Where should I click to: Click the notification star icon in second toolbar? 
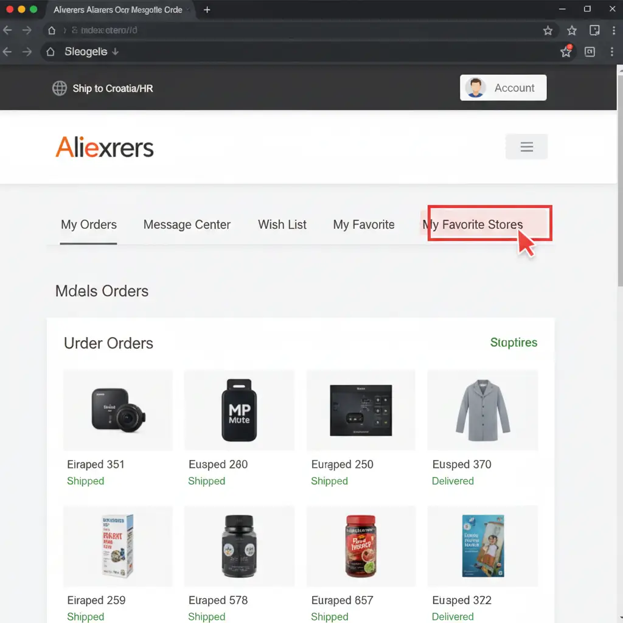coord(566,52)
